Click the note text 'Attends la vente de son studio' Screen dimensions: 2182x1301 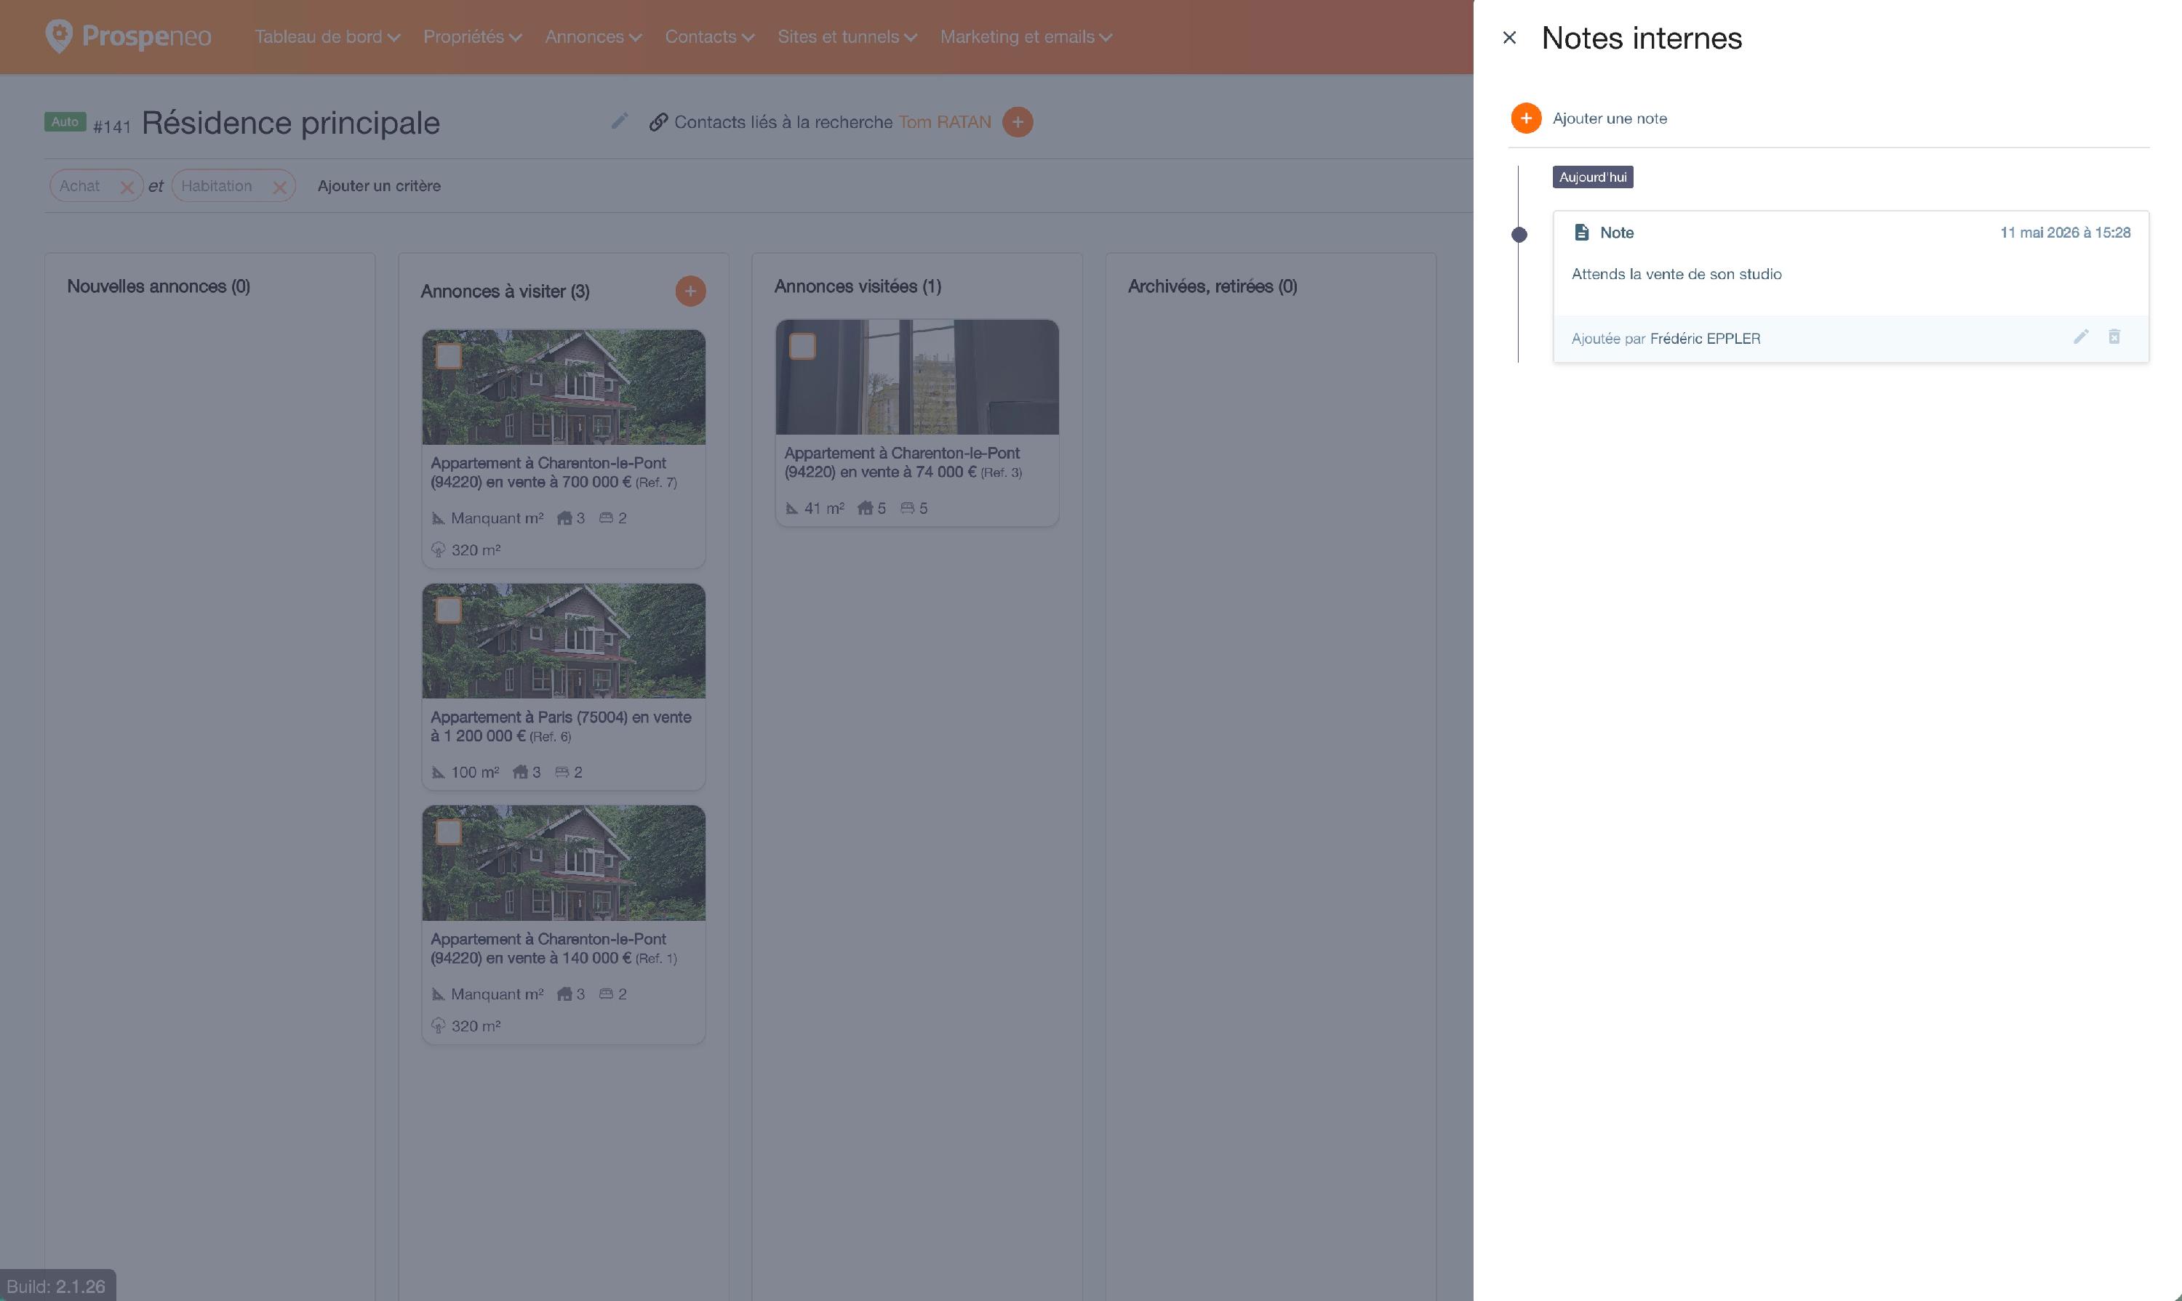click(x=1677, y=275)
